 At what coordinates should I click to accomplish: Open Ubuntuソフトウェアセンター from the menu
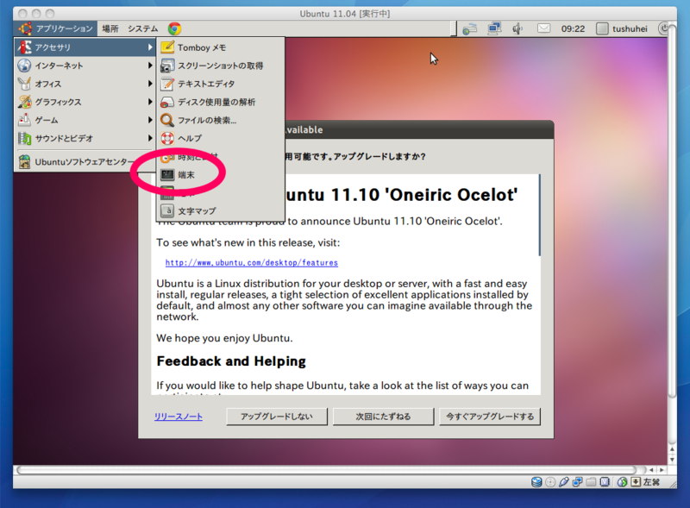click(85, 161)
